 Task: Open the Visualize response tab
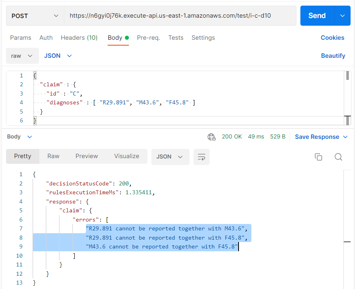(126, 156)
